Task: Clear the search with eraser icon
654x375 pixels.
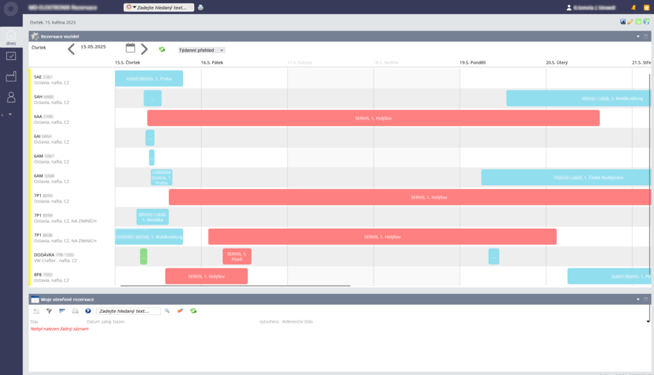Action: point(180,311)
